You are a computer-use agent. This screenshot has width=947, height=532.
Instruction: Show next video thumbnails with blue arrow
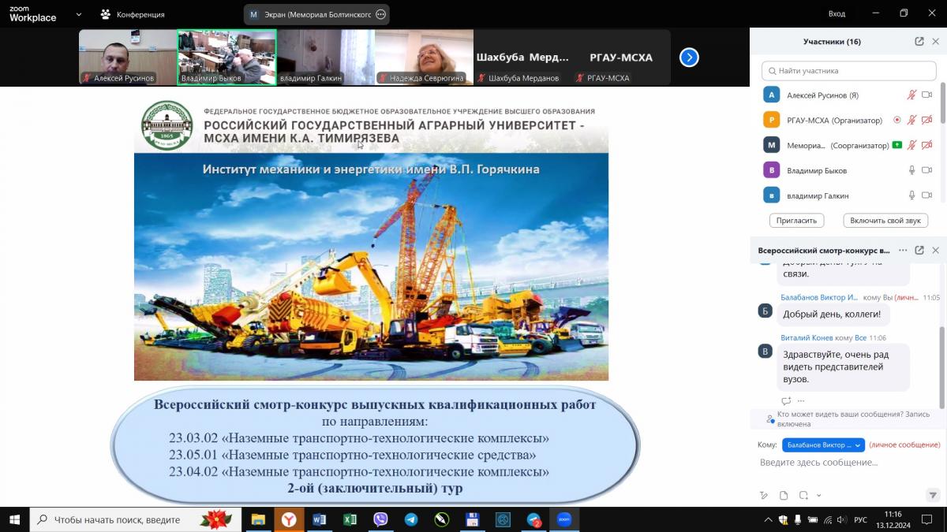pos(689,57)
